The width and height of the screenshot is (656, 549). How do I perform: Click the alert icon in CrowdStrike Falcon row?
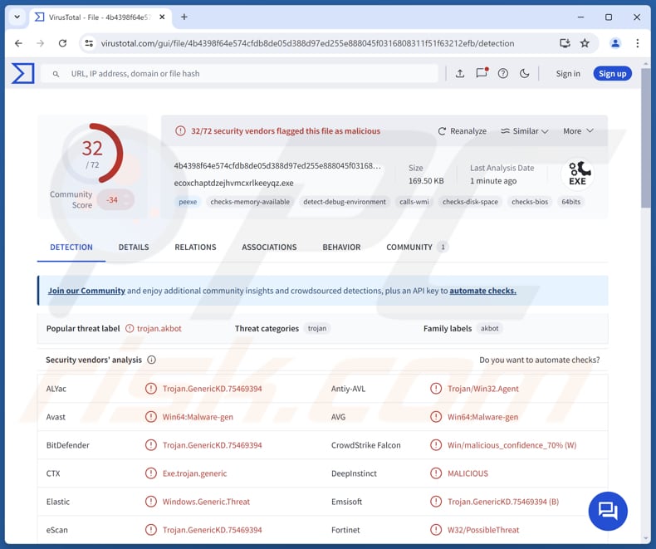coord(436,445)
